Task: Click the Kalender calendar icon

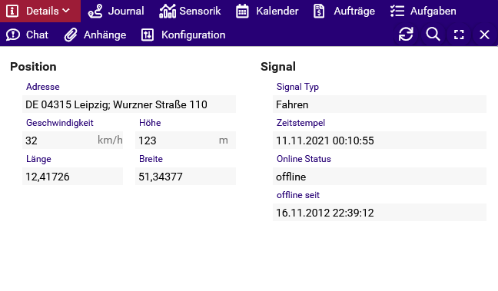Action: click(x=242, y=11)
